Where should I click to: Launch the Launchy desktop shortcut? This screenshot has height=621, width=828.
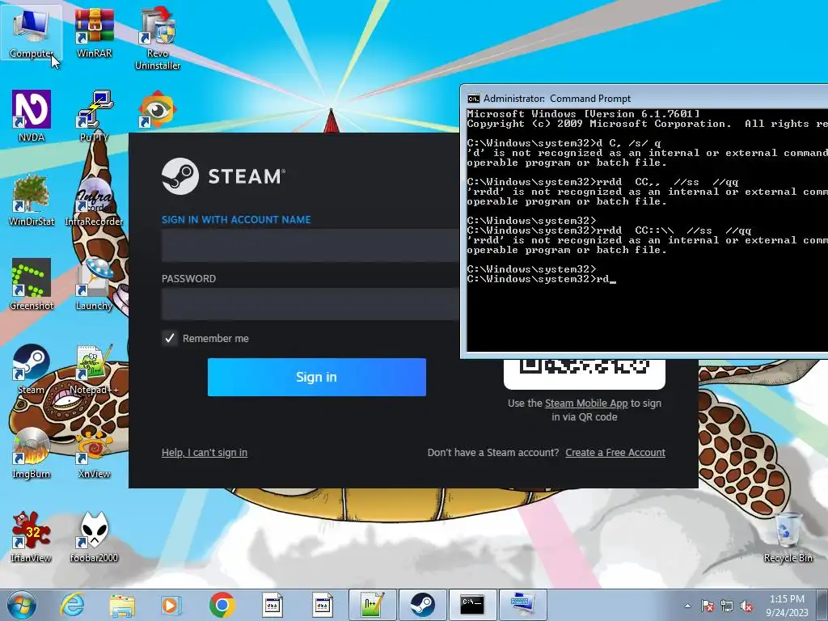point(94,284)
